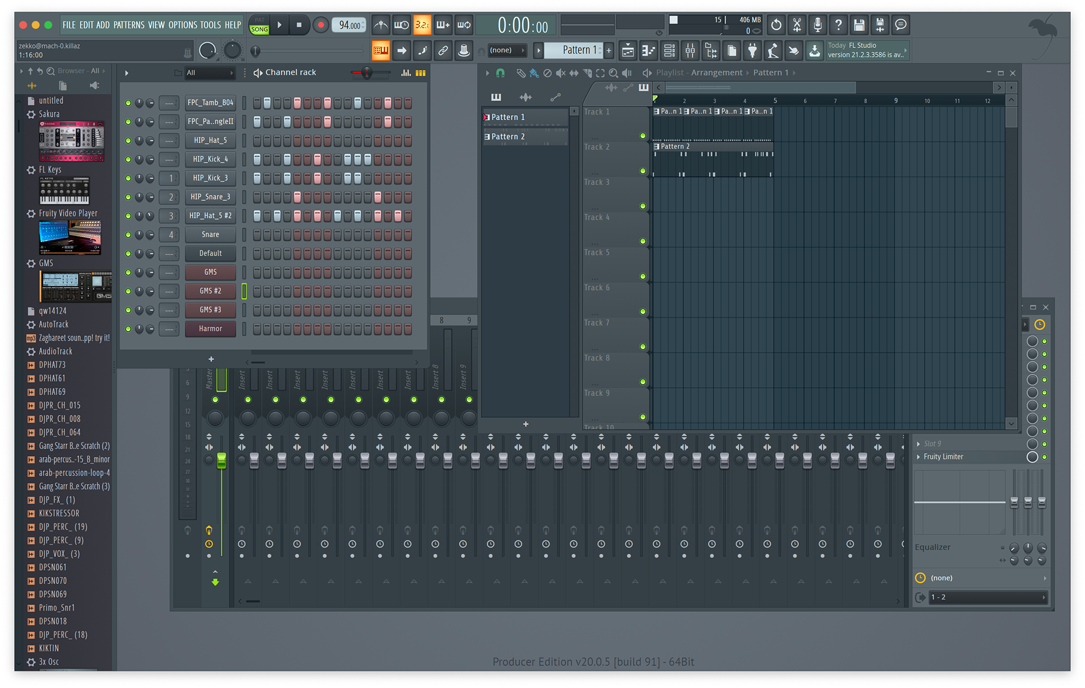Open the (none) snap dropdown in toolbar
The width and height of the screenshot is (1085, 688).
(x=507, y=50)
